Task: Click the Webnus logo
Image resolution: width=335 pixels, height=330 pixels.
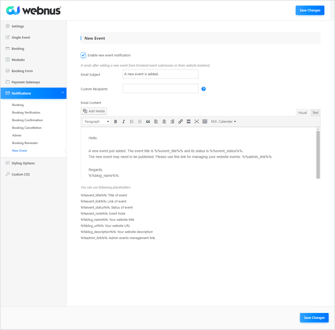Action: coord(33,10)
